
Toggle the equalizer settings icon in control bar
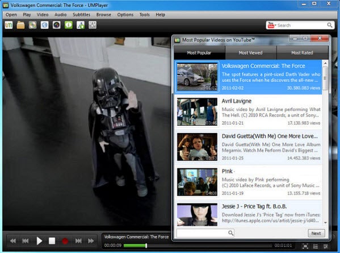point(325,246)
